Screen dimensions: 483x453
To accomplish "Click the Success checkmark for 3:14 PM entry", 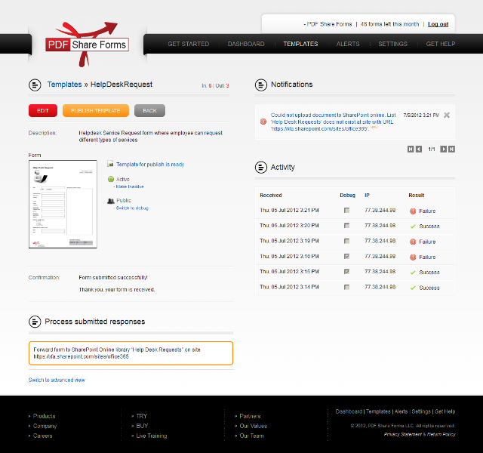I will tap(413, 288).
